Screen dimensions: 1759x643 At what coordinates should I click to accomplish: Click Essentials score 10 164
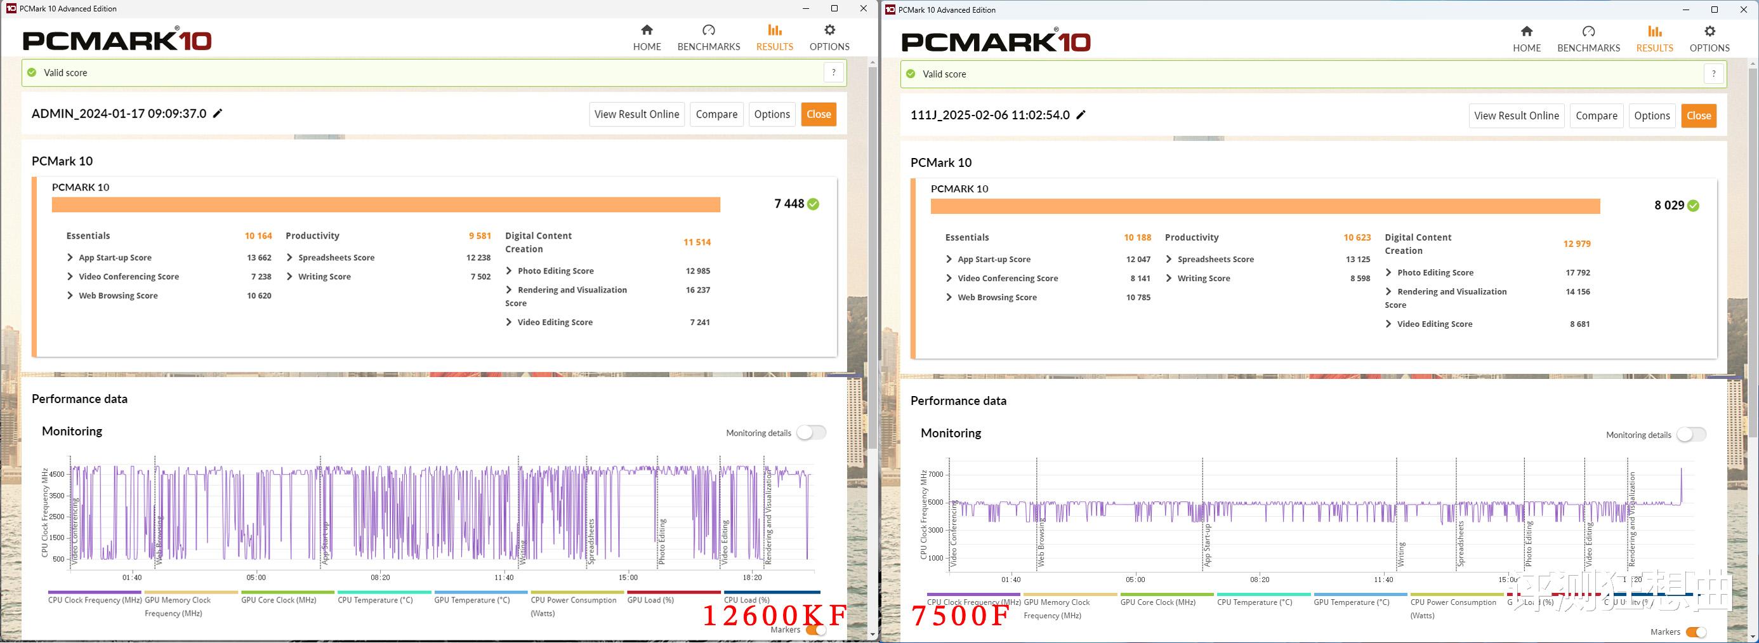coord(258,235)
